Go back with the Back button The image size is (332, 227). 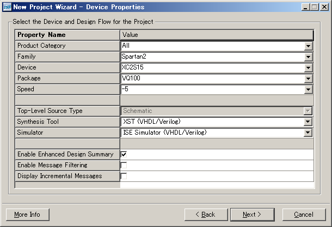pos(206,215)
